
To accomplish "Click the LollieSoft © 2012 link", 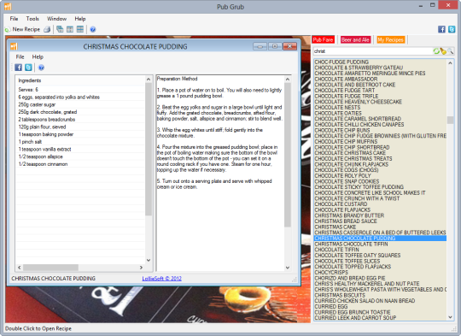I will pyautogui.click(x=161, y=278).
